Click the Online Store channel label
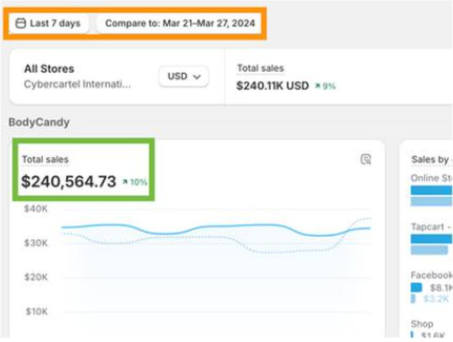This screenshot has width=453, height=342. pyautogui.click(x=431, y=178)
